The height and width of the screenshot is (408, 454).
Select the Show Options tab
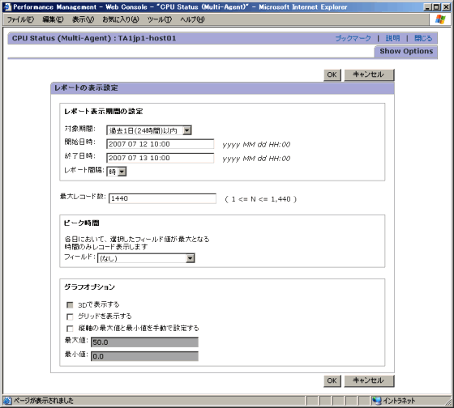tap(406, 52)
